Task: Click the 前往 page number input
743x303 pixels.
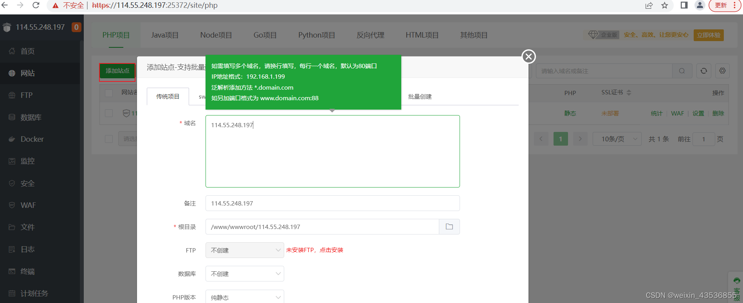Action: 703,139
